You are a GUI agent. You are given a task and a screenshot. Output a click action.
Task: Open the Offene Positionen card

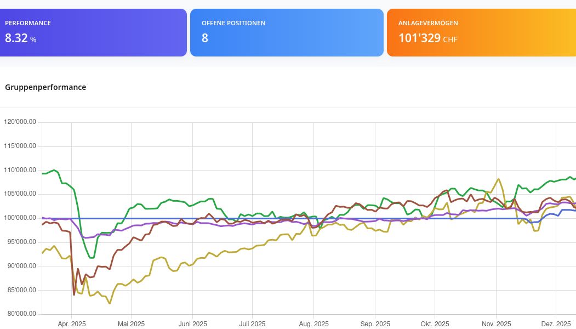pos(287,32)
